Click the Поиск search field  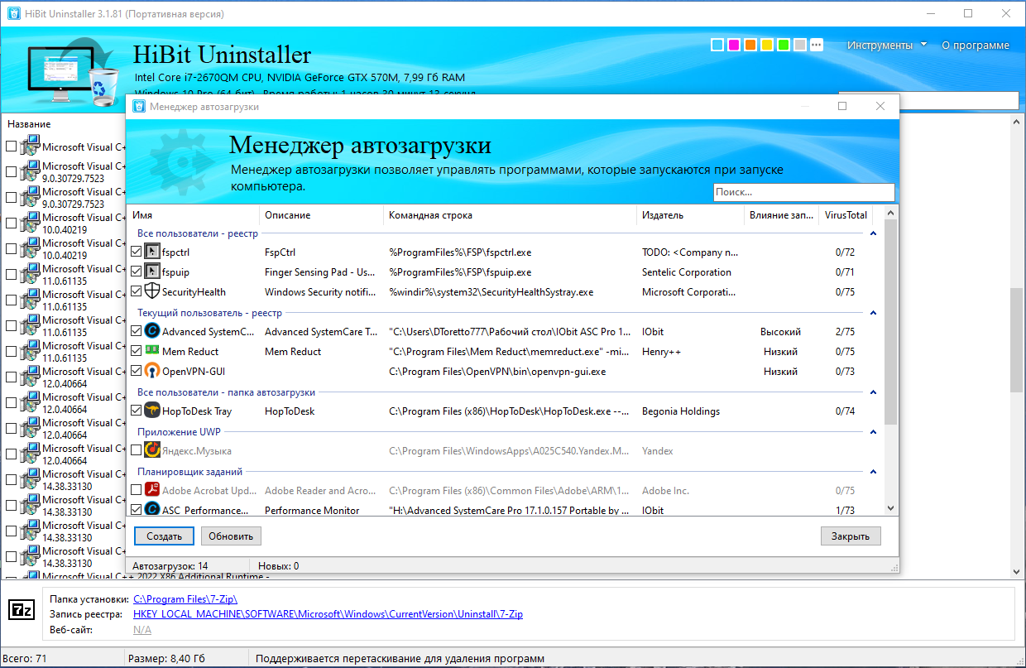point(803,192)
